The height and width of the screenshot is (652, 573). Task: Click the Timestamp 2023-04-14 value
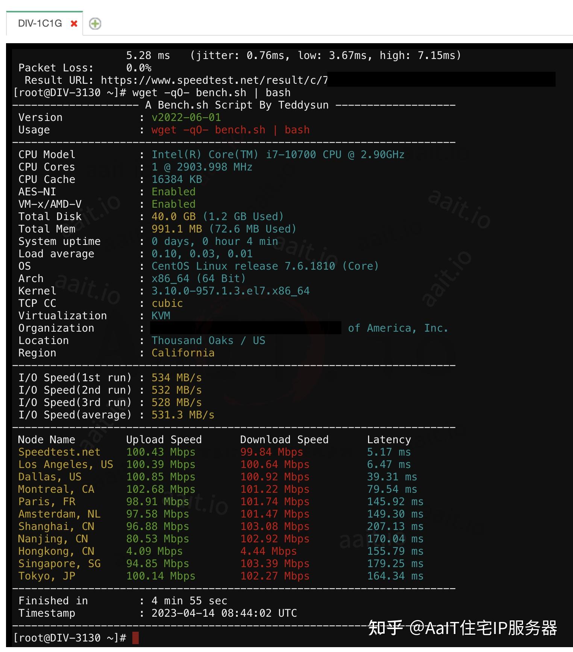224,613
